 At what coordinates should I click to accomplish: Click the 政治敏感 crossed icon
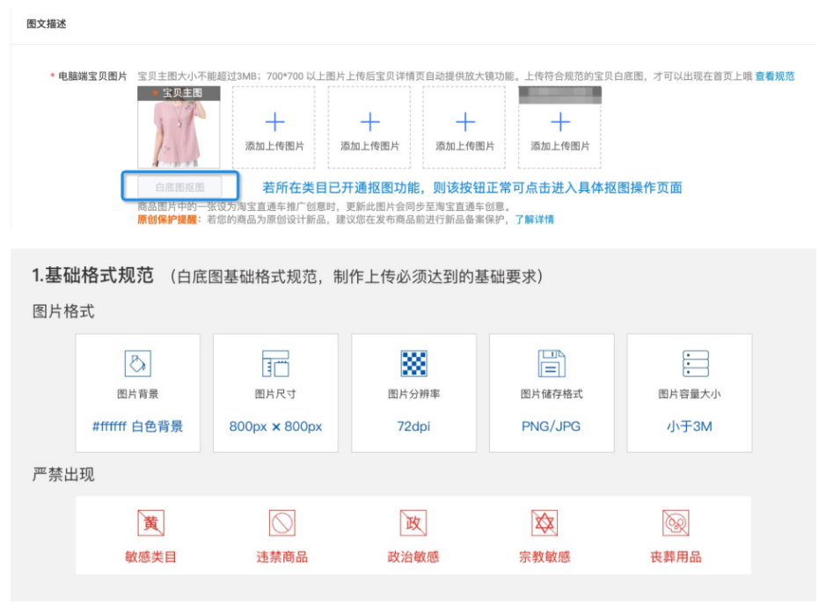click(x=413, y=523)
